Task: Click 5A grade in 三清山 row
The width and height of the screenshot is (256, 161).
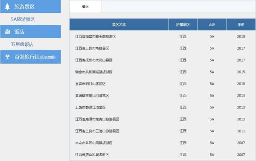Action: (x=212, y=131)
